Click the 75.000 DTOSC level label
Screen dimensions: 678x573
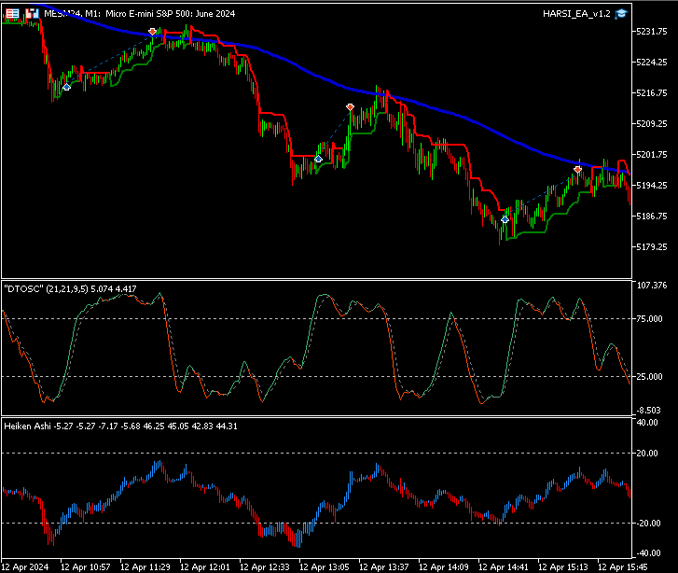point(649,319)
